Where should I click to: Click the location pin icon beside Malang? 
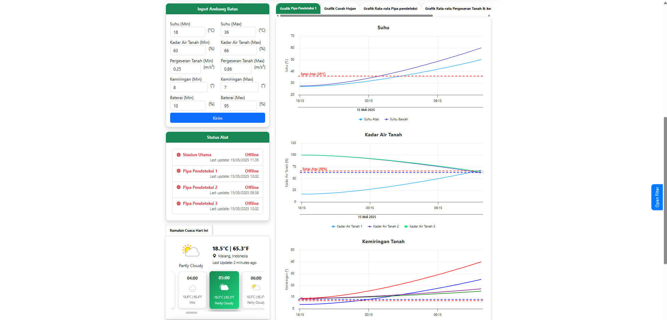(215, 256)
